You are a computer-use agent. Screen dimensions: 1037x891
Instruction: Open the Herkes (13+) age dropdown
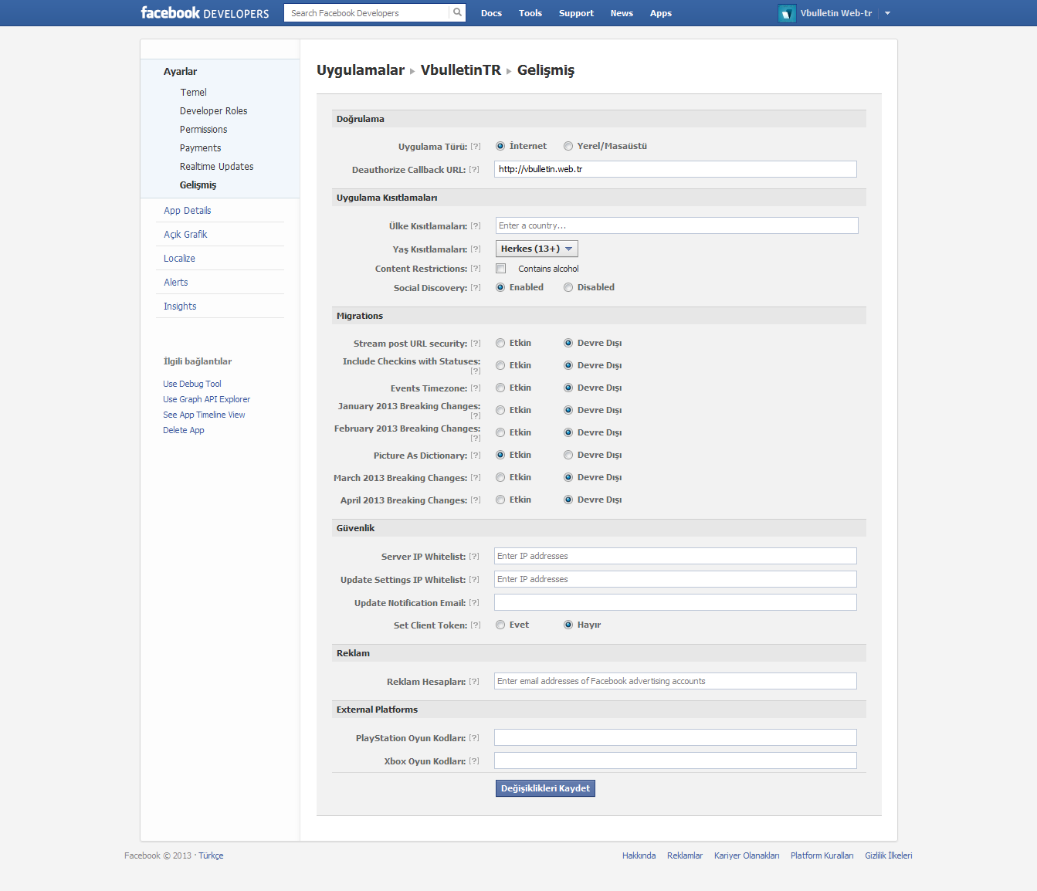[537, 249]
